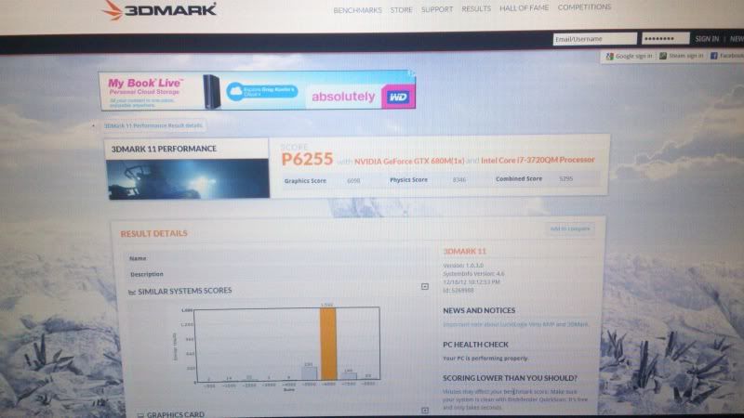
Task: Click the P6255 score text
Action: coord(307,159)
